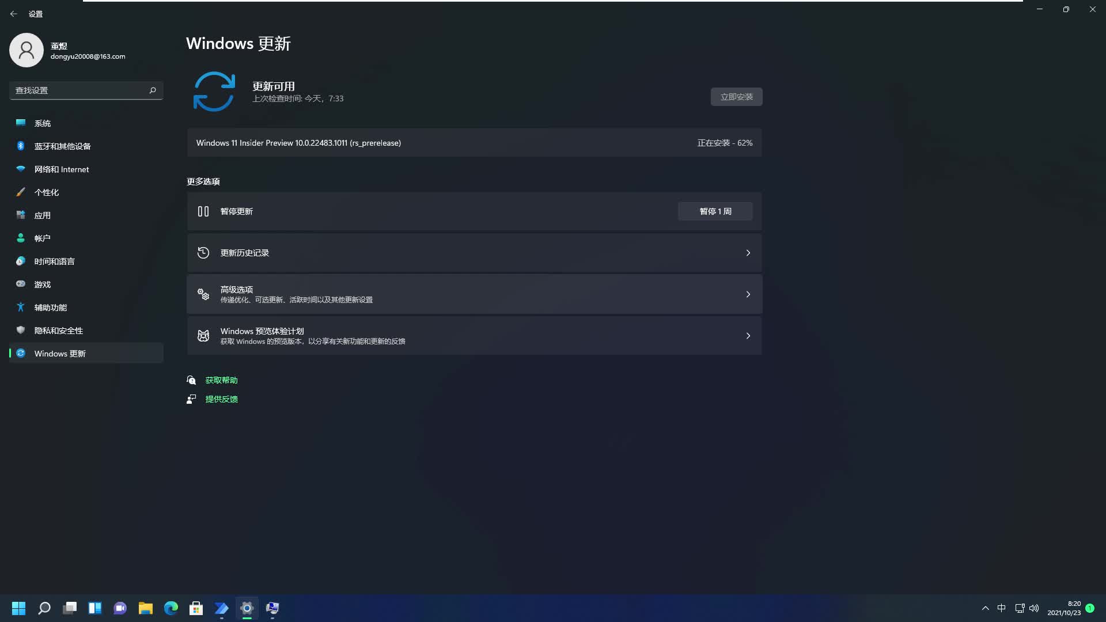Click the taskbar clock showing 8:20
The width and height of the screenshot is (1106, 622).
(1064, 608)
